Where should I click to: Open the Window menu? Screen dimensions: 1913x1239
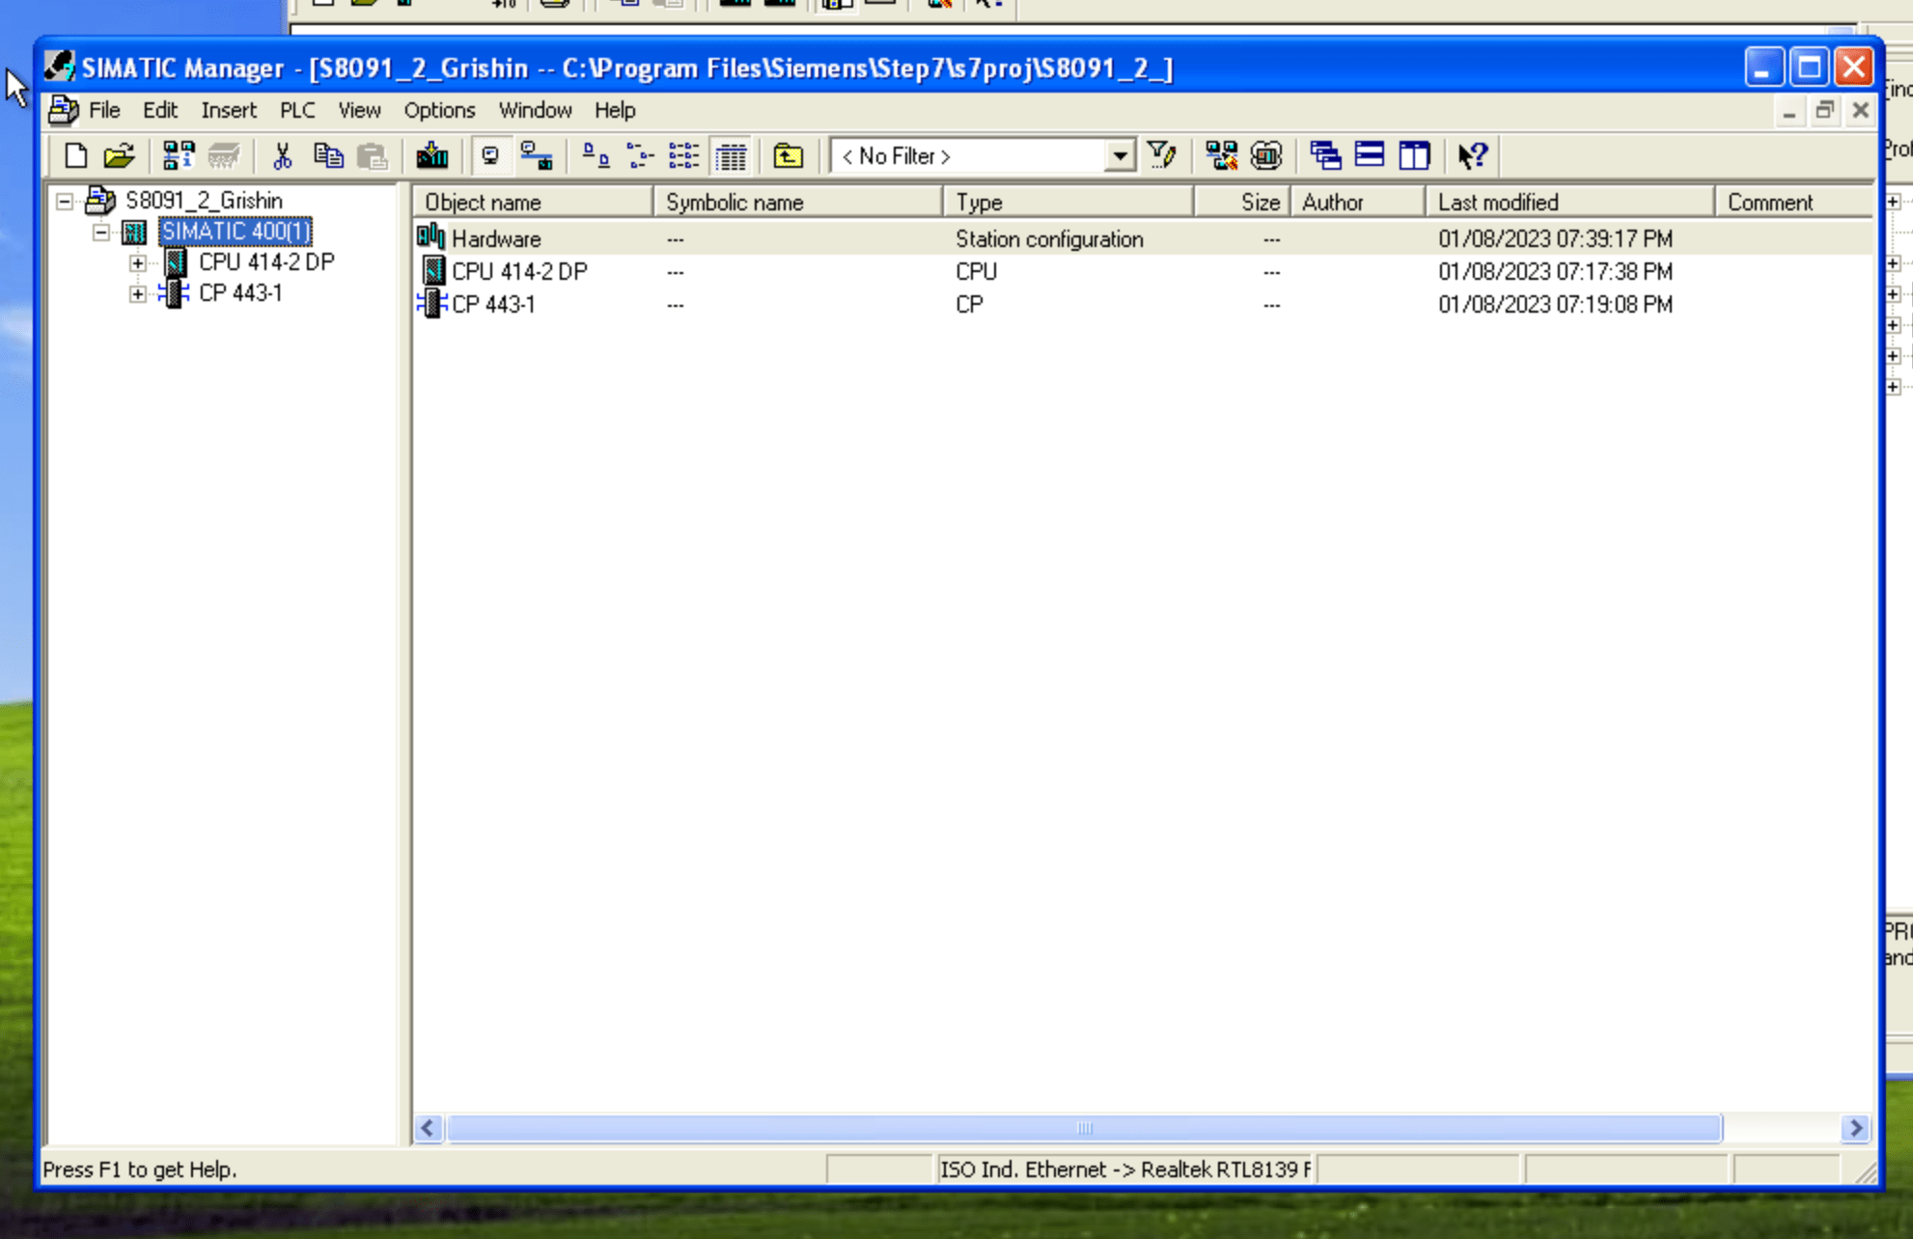535,110
